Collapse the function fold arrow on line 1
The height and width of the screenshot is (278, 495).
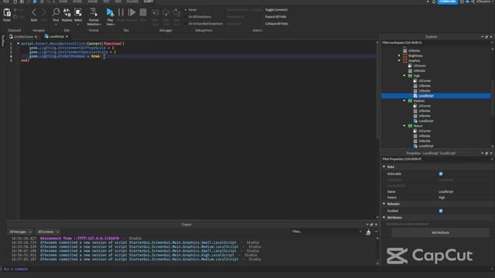tap(18, 43)
